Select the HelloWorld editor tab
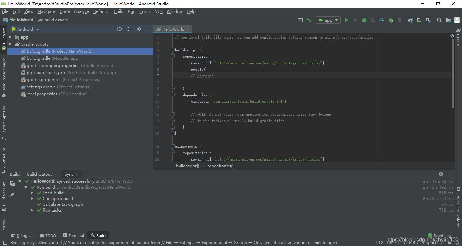This screenshot has width=462, height=246. [173, 29]
